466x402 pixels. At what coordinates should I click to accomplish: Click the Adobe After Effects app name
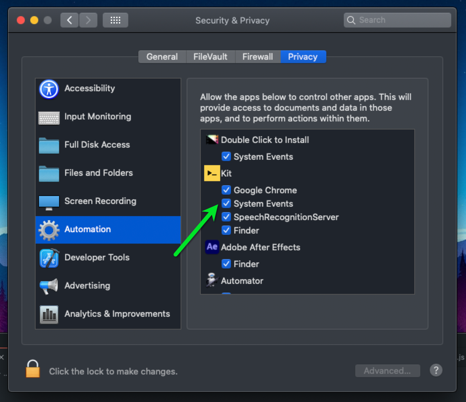(x=261, y=247)
